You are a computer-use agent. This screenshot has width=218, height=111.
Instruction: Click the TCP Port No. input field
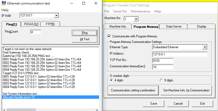163,60
